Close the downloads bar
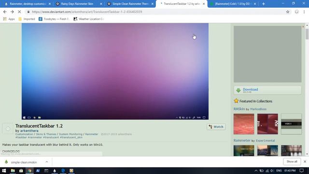The image size is (309, 174). point(305,161)
